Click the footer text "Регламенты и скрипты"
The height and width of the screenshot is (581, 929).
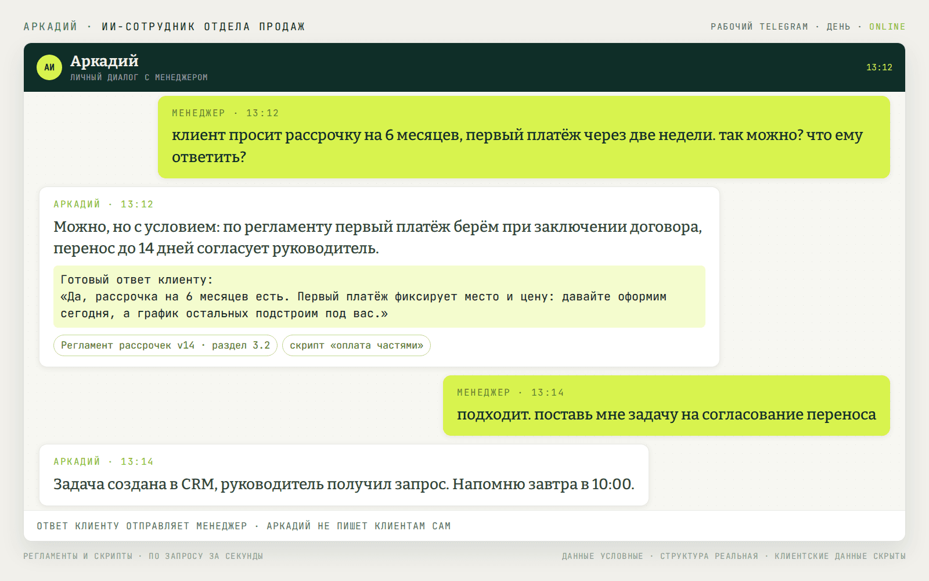point(78,557)
